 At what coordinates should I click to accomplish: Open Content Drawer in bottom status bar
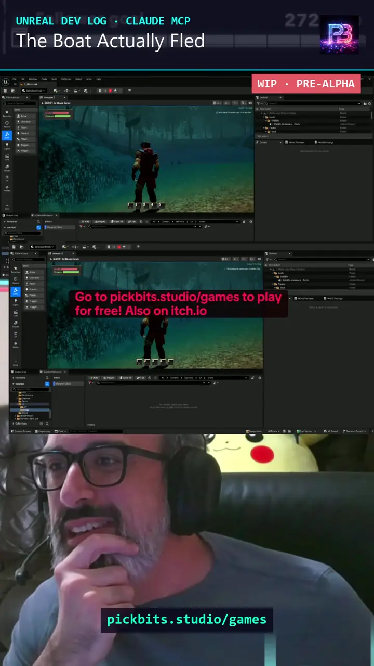[x=22, y=431]
